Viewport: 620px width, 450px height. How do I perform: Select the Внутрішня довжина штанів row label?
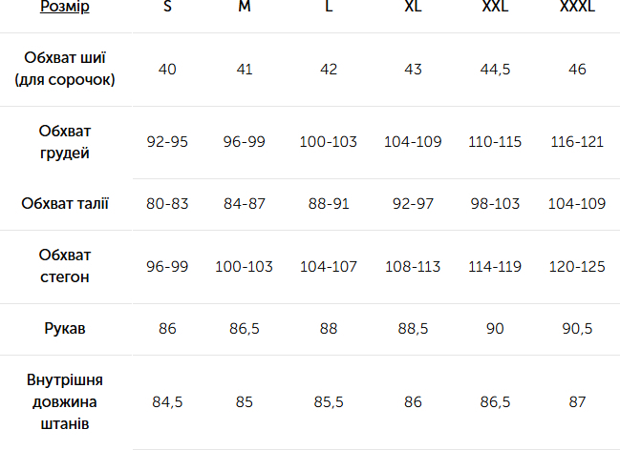(65, 401)
